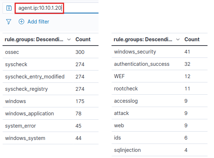Click the attack group cell
The width and height of the screenshot is (214, 158).
(121, 113)
